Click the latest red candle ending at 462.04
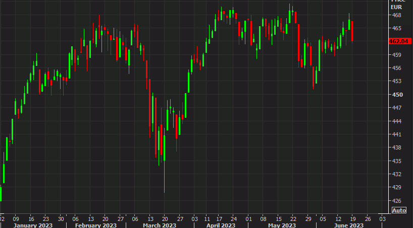Image resolution: width=413 pixels, height=228 pixels. [x=352, y=32]
